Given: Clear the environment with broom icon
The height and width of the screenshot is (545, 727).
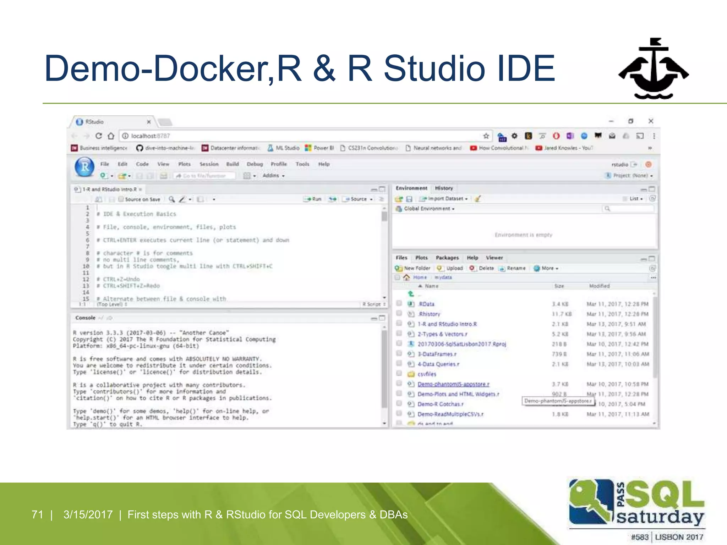Looking at the screenshot, I should [x=477, y=199].
